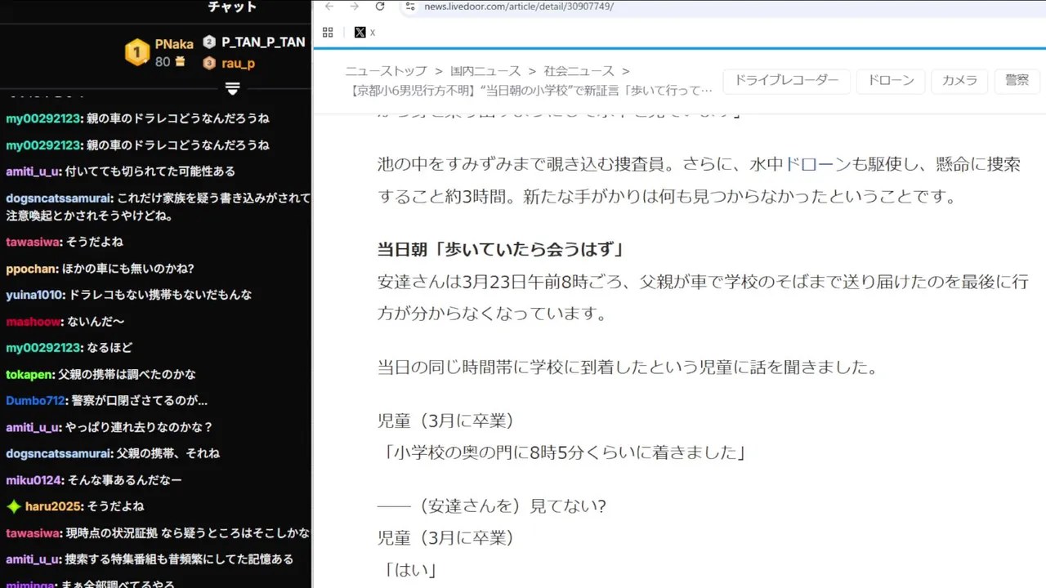The height and width of the screenshot is (588, 1046).
Task: Click the カメラ tag button
Action: tap(959, 80)
